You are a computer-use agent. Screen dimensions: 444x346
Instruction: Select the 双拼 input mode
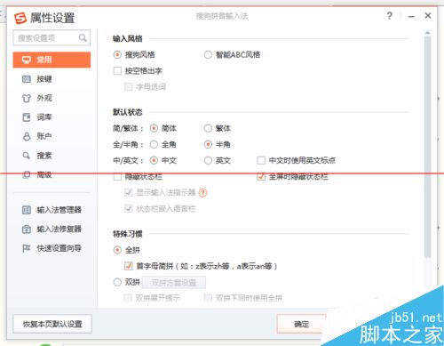117,282
